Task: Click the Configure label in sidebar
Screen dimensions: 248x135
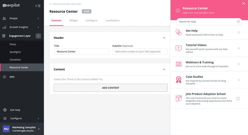Action: pos(16,118)
